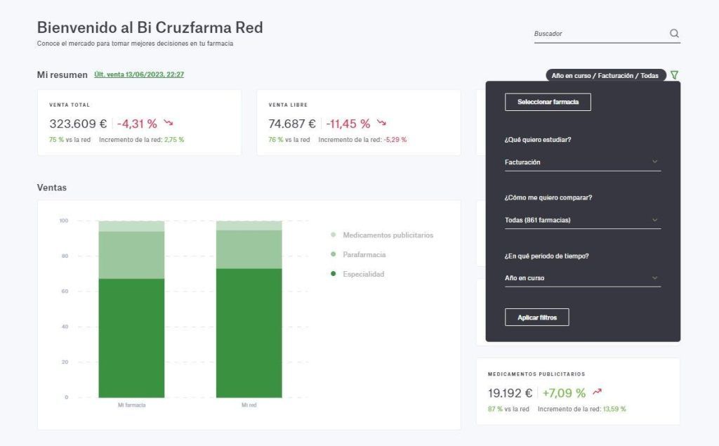Screen dimensions: 719x446
Task: Toggle Medicamentos publicitarios legend dot
Action: [334, 235]
